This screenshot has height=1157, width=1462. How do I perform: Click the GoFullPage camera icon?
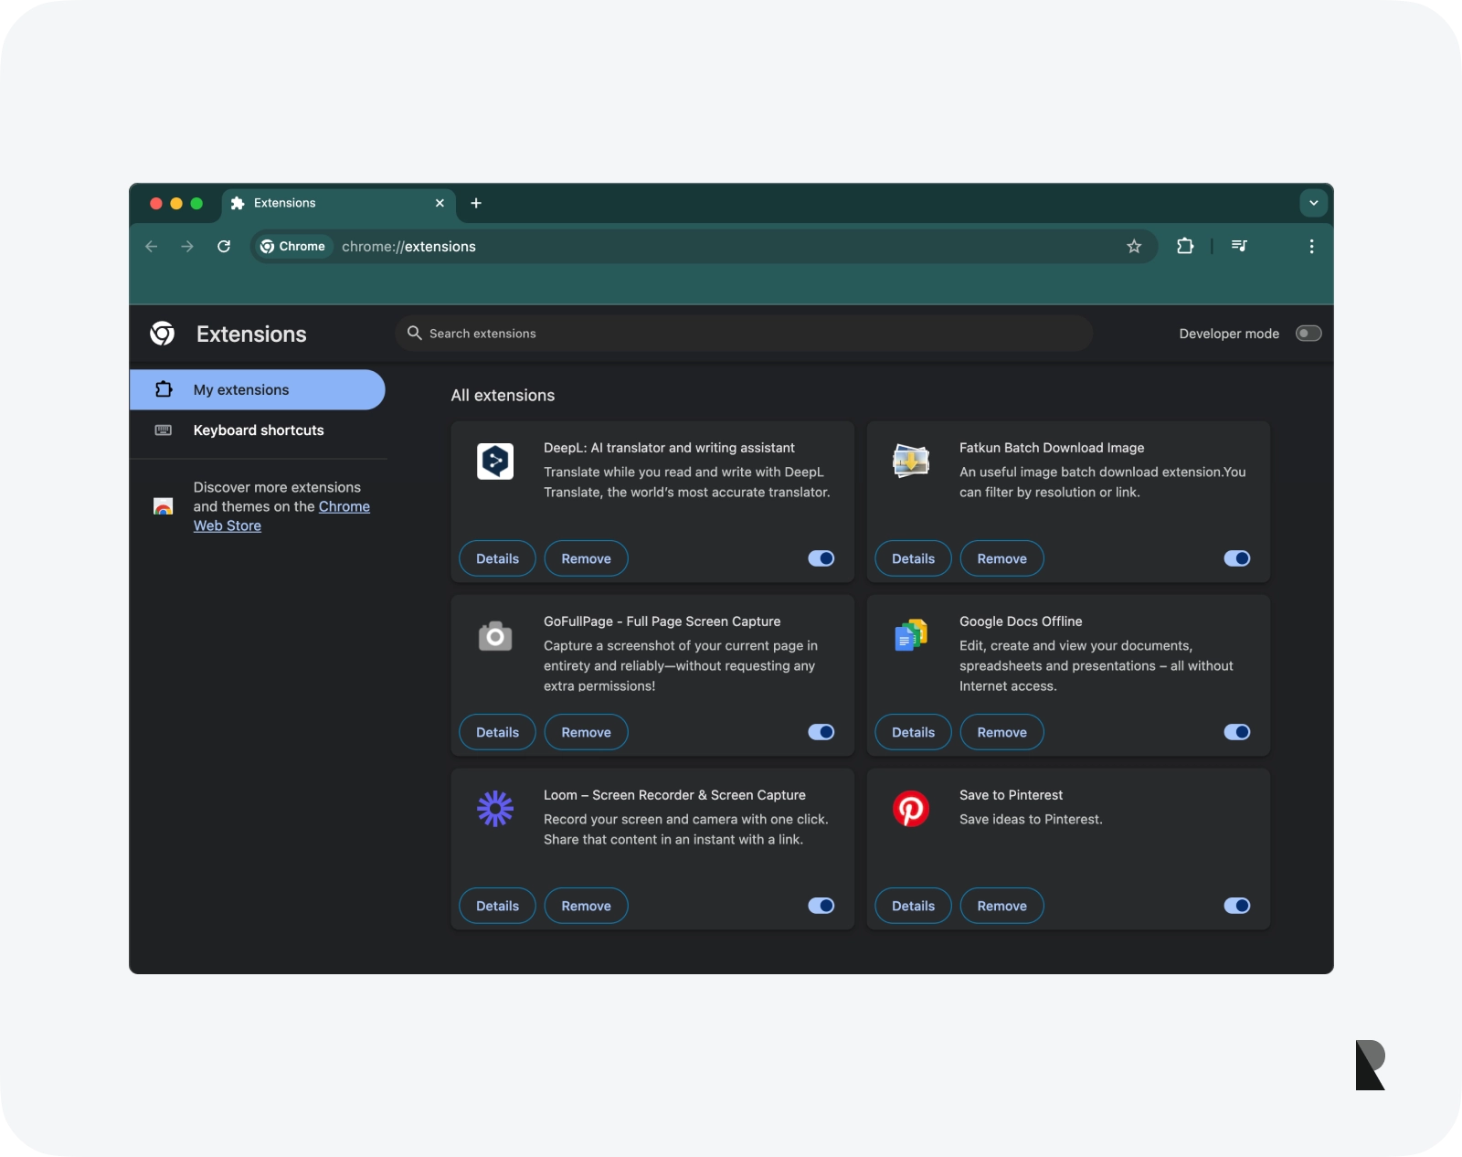pyautogui.click(x=495, y=635)
